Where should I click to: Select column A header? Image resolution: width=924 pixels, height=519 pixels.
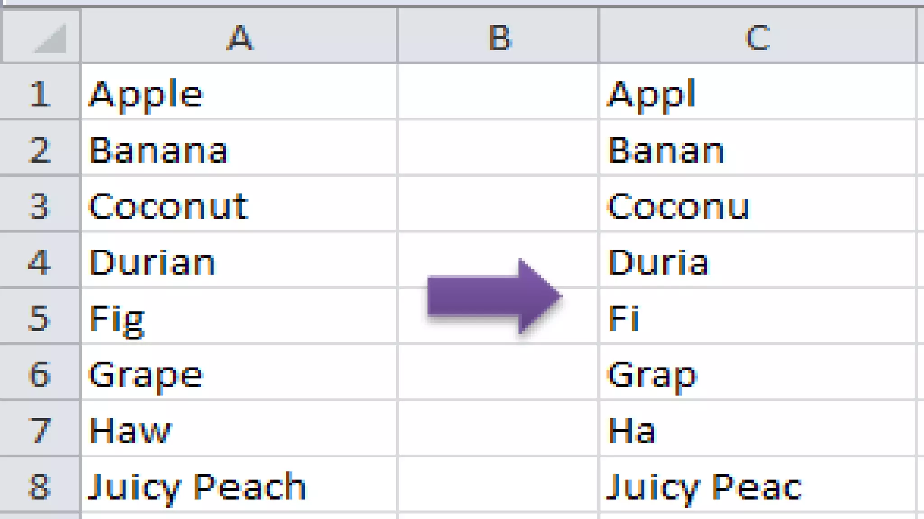click(x=239, y=36)
